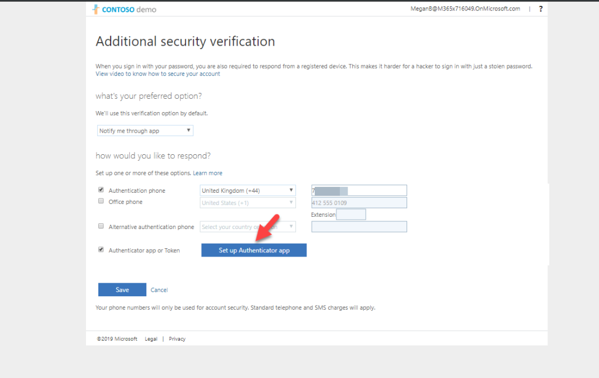Open the Learn more link
Screen dimensions: 599x378
click(x=208, y=172)
